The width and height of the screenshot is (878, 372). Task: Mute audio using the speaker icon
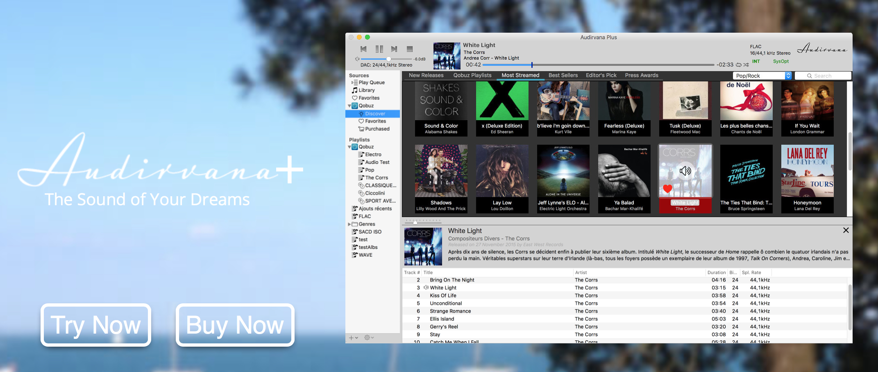tap(357, 59)
